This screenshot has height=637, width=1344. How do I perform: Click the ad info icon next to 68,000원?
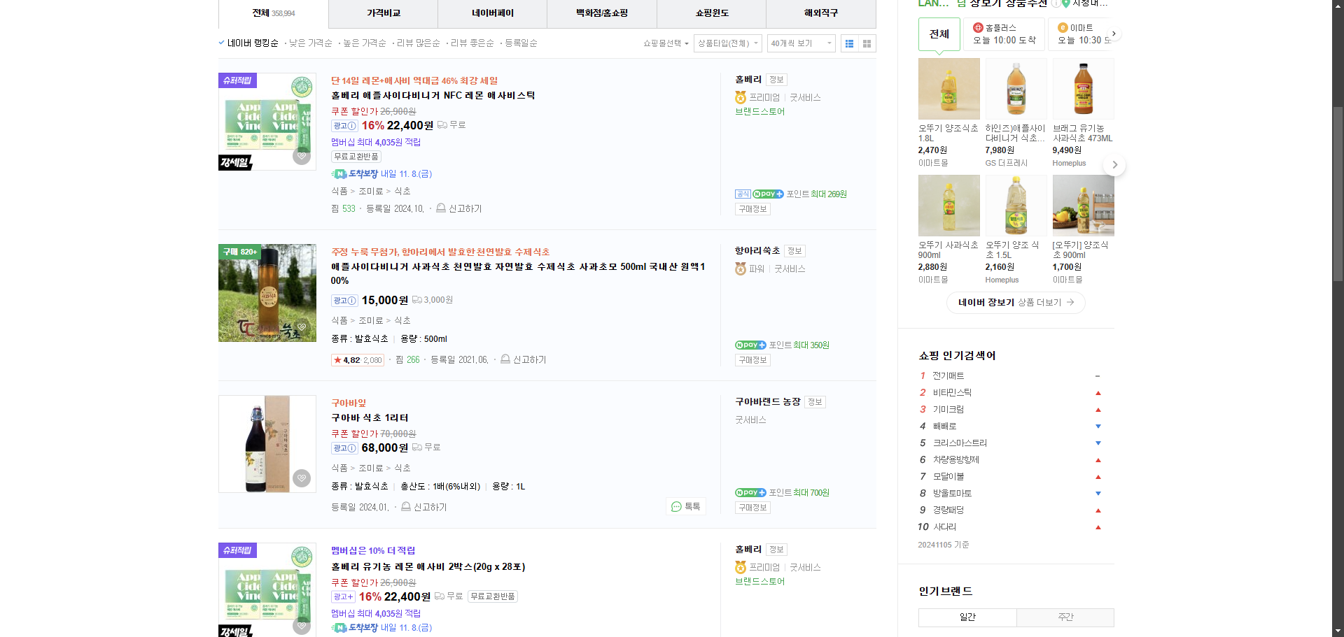click(x=344, y=448)
